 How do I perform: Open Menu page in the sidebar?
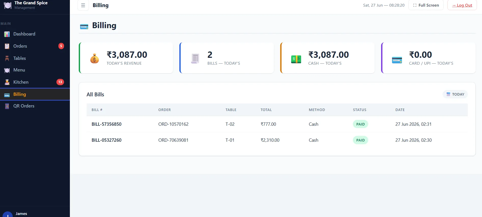tap(35, 70)
